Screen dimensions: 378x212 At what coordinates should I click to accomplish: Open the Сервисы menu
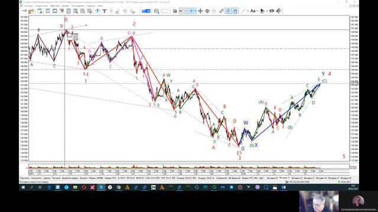coord(90,6)
